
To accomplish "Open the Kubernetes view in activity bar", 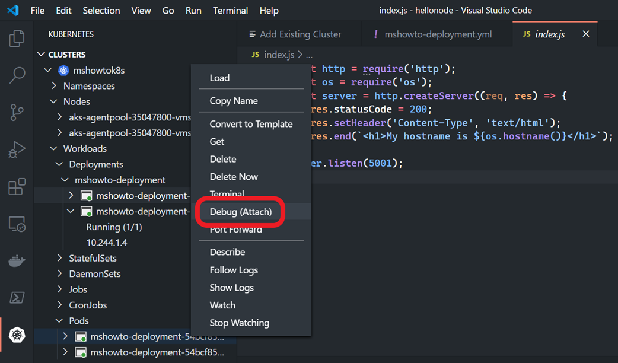I will [17, 335].
